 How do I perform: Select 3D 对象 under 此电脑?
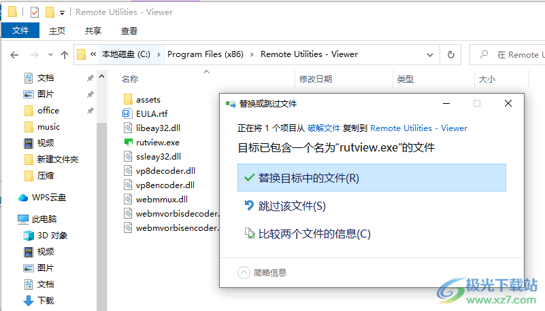click(x=52, y=236)
